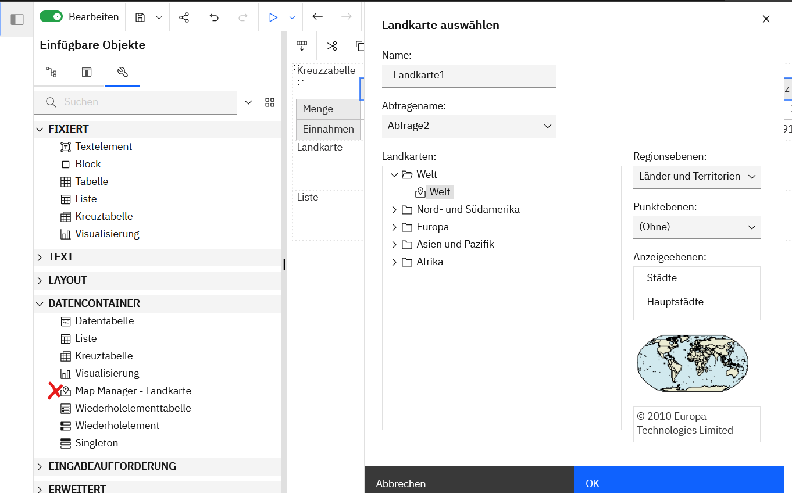This screenshot has height=493, width=792.
Task: Click the run report play icon
Action: pyautogui.click(x=273, y=17)
